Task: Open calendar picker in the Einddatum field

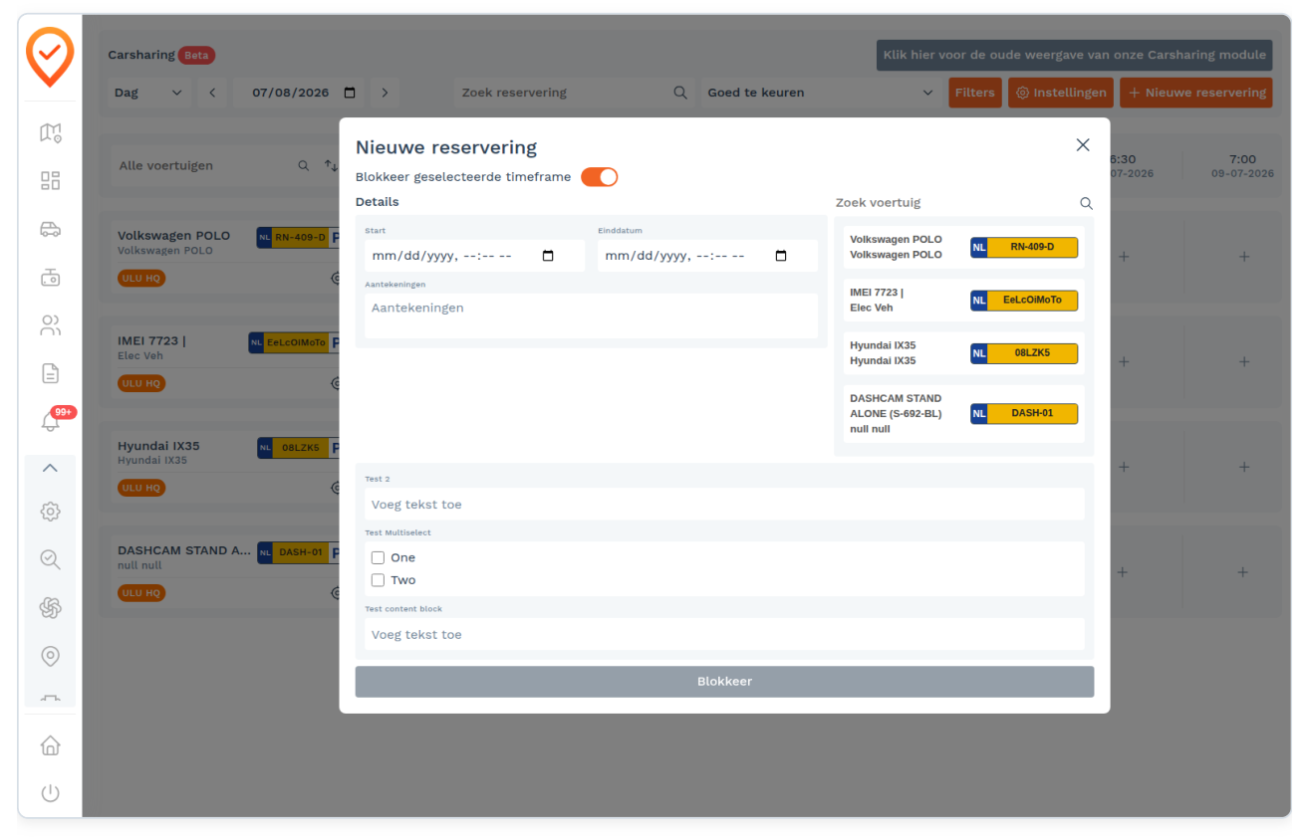Action: tap(781, 256)
